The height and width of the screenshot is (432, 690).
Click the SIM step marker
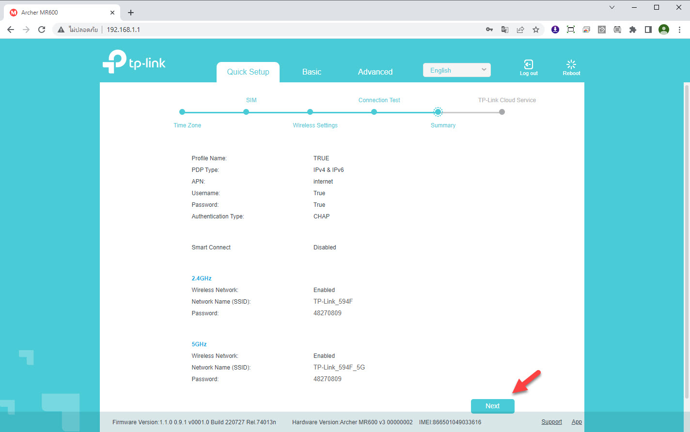(246, 112)
